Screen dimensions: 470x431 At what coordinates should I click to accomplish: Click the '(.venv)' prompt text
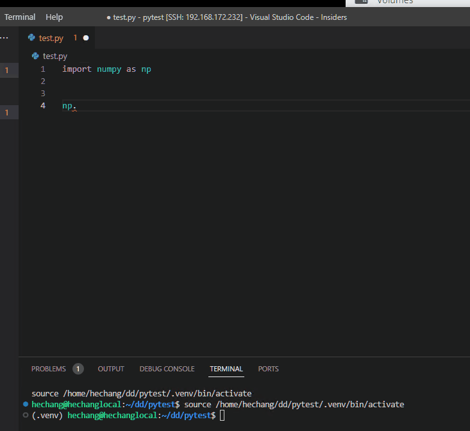47,416
